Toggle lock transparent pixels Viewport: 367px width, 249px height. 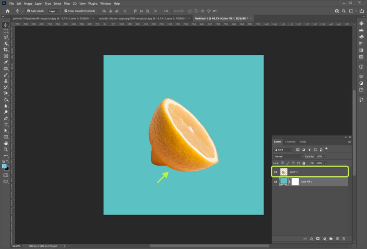pos(282,163)
